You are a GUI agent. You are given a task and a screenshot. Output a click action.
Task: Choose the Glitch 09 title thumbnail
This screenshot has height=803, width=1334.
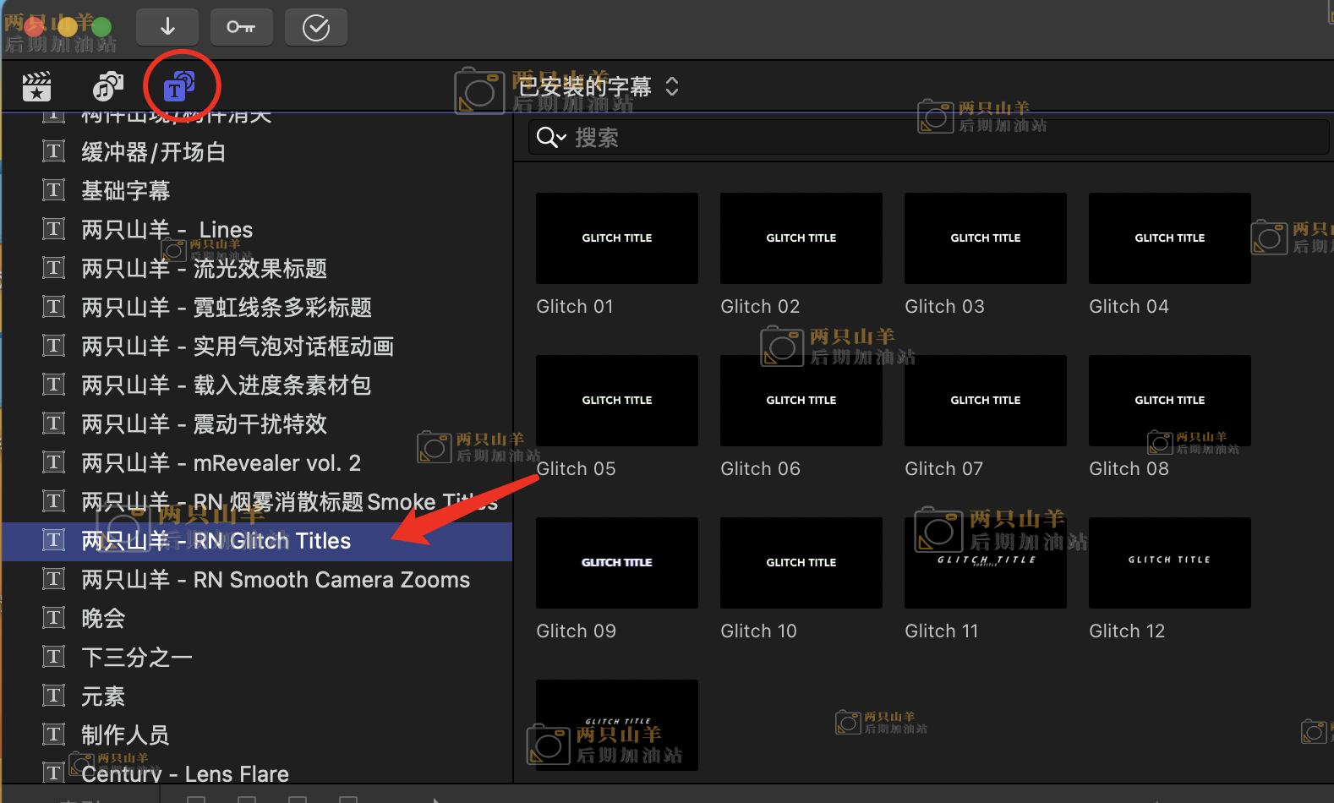click(x=616, y=563)
